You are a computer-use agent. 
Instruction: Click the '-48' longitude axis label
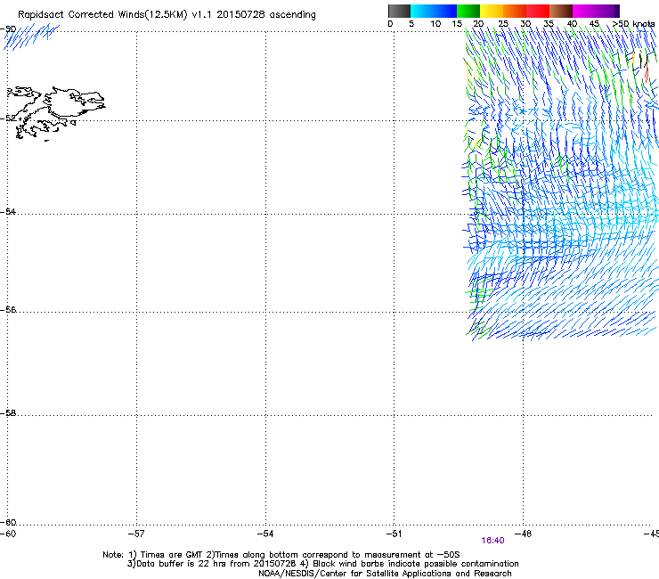[x=524, y=534]
